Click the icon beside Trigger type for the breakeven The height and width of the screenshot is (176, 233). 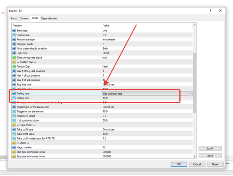14,107
